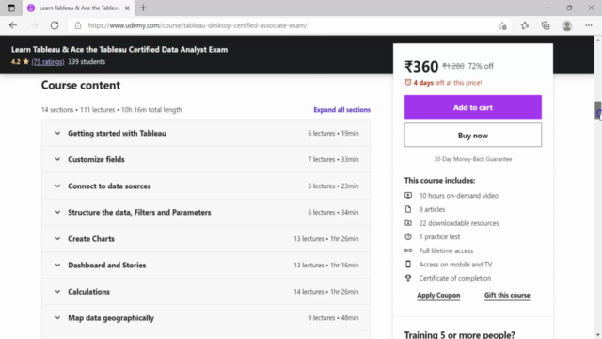Click the 'Training 5 or more people?' heading
This screenshot has height=339, width=602.
tap(460, 335)
